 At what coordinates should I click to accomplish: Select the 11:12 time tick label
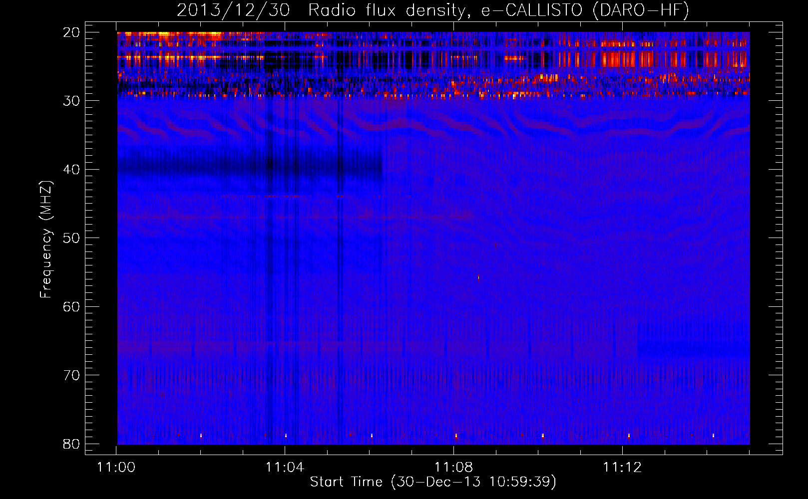point(622,468)
